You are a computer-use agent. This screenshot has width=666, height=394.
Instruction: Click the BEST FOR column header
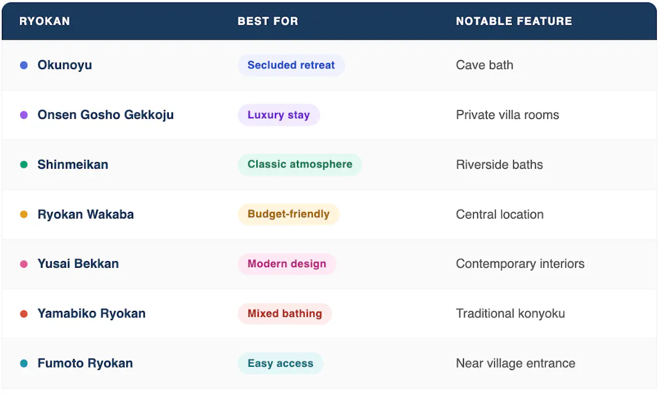pyautogui.click(x=267, y=22)
